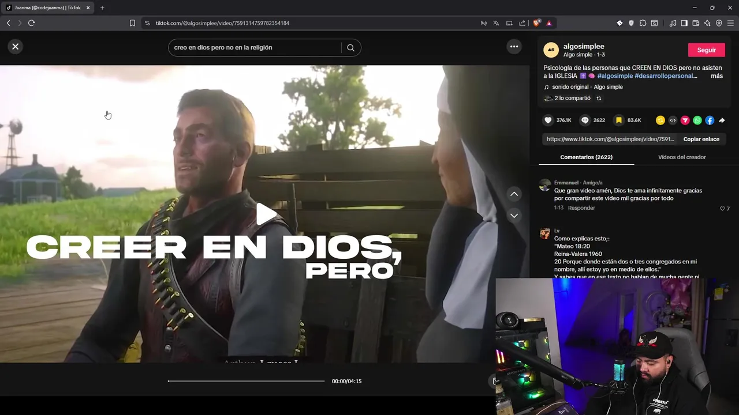739x415 pixels.
Task: Reload the page
Action: coord(31,23)
